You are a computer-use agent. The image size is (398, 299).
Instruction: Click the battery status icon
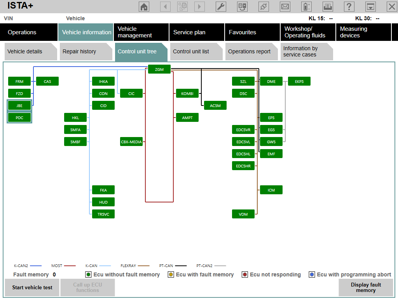coord(306,7)
